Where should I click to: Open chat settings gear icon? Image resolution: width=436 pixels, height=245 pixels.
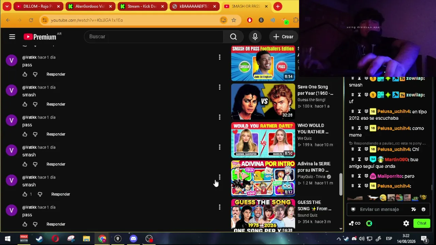point(406,224)
